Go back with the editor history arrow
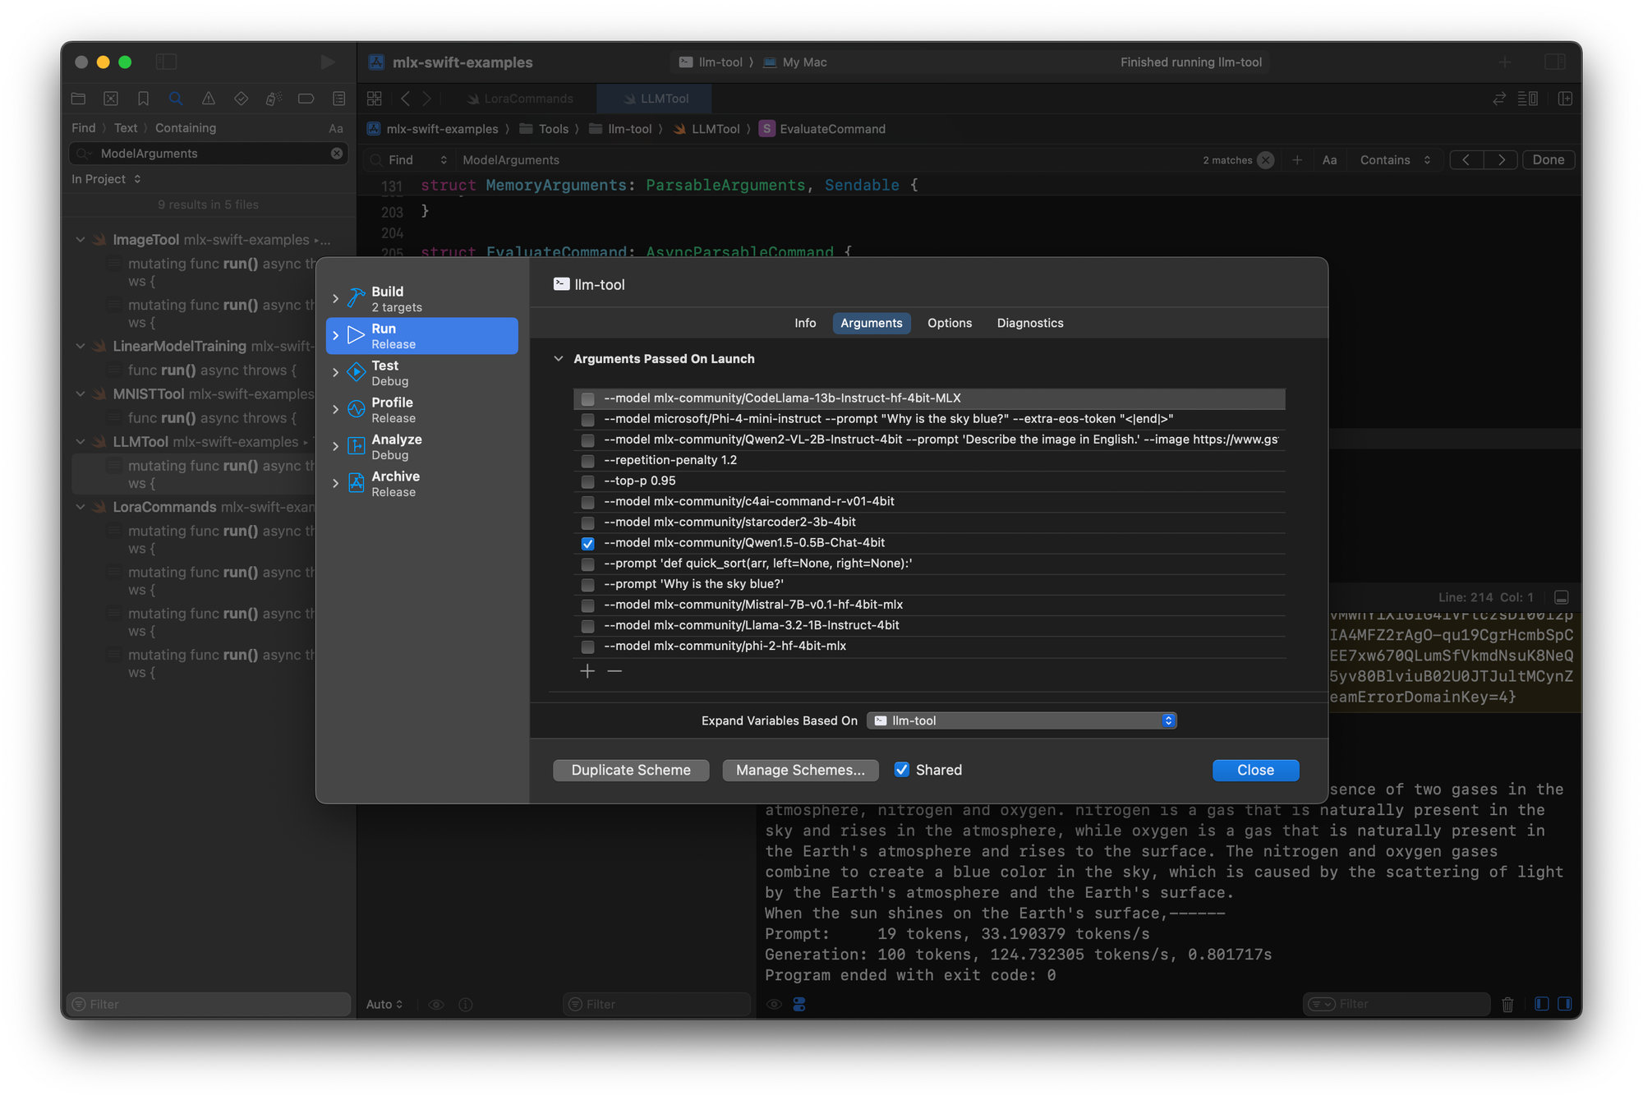The height and width of the screenshot is (1100, 1643). tap(406, 99)
